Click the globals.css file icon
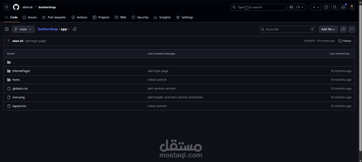This screenshot has height=162, width=362. coord(9,88)
